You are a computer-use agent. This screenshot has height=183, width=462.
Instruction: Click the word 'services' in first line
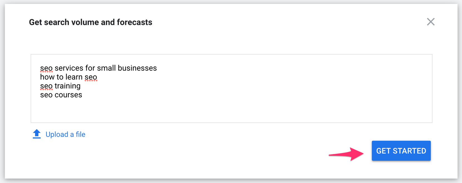(x=69, y=68)
